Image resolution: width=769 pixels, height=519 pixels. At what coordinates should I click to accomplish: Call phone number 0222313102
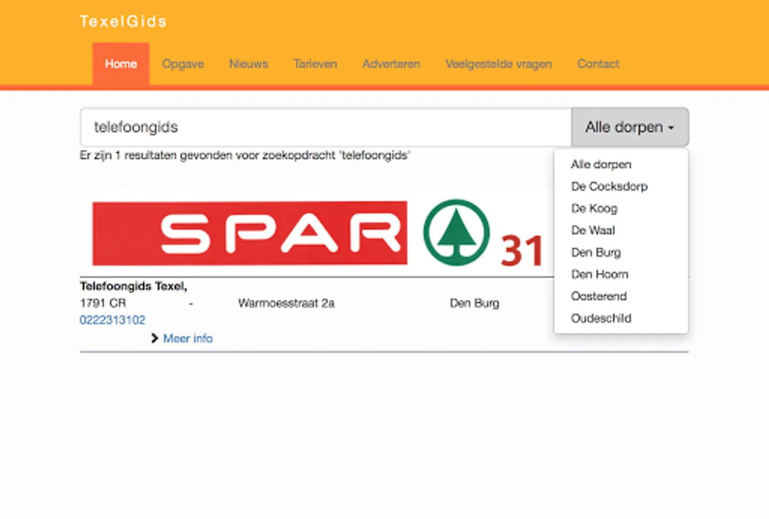[113, 320]
